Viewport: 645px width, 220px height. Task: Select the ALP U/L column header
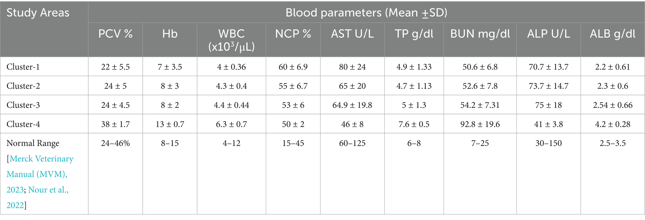[x=548, y=34]
